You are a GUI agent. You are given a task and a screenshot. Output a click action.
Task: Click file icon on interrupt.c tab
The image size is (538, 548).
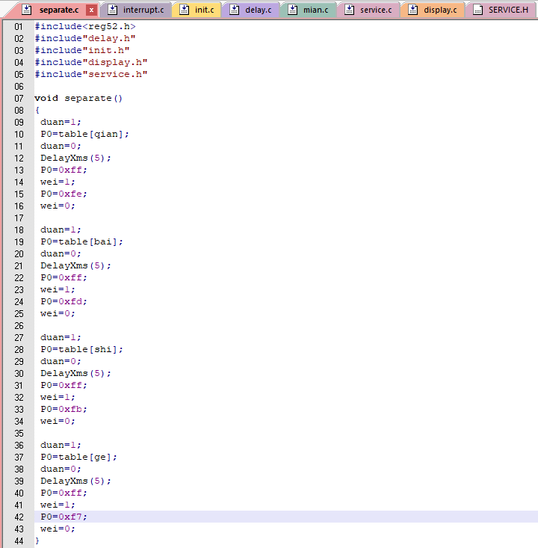pos(112,10)
